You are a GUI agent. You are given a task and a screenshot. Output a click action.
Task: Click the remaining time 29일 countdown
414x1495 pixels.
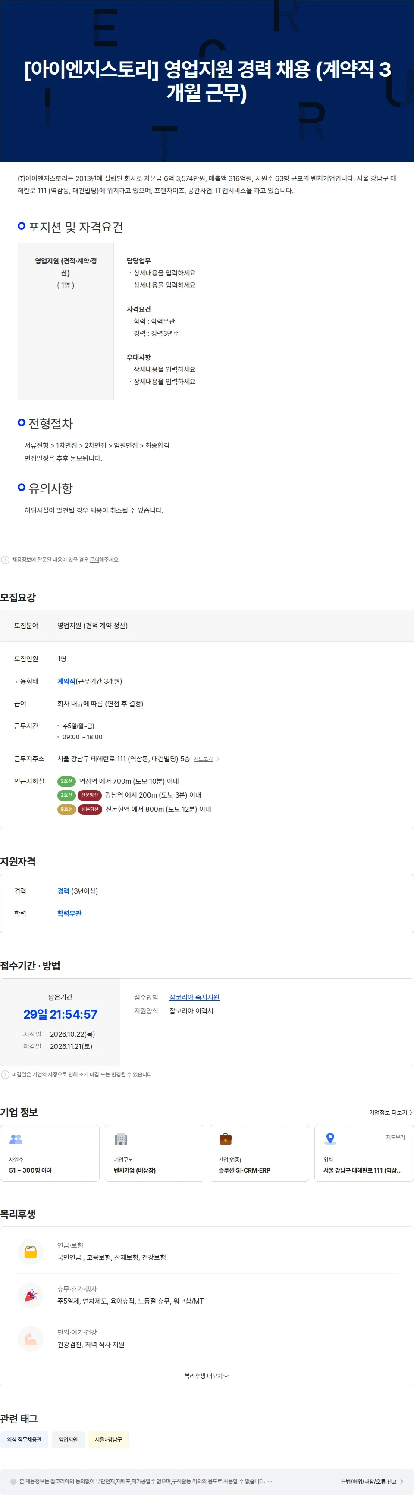click(x=60, y=1014)
